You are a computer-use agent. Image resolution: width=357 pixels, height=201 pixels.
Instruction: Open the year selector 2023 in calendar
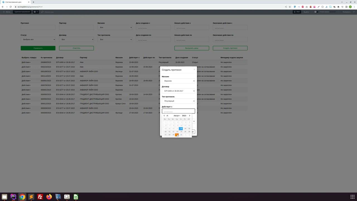tap(184, 116)
